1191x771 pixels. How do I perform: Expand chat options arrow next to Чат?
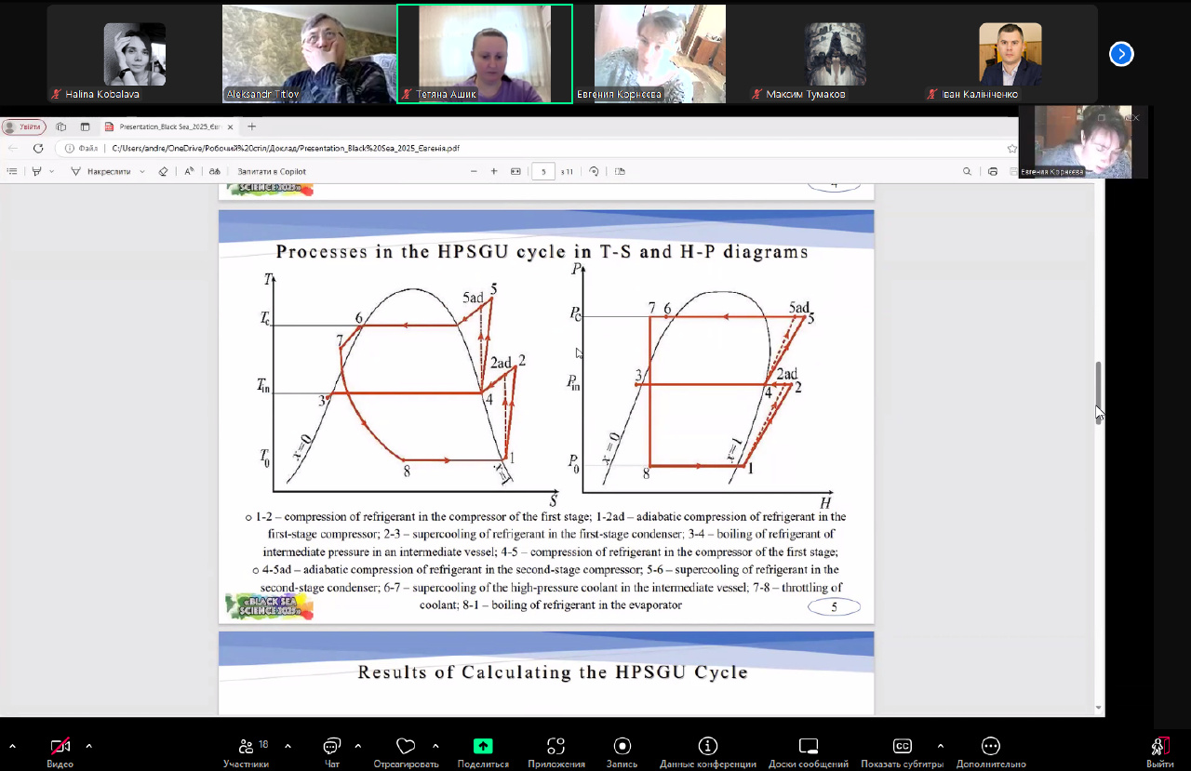pyautogui.click(x=358, y=746)
